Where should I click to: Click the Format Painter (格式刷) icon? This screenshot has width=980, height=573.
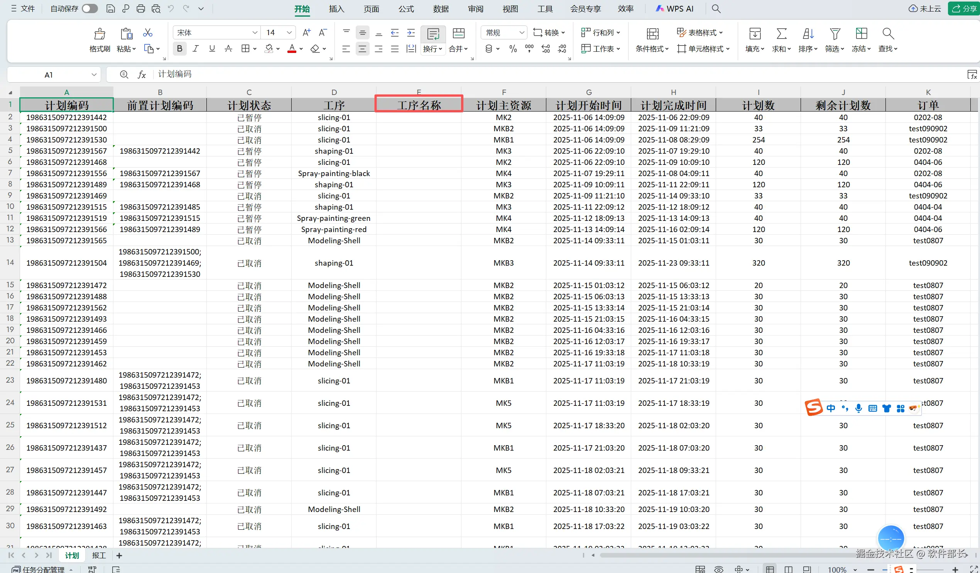(100, 34)
